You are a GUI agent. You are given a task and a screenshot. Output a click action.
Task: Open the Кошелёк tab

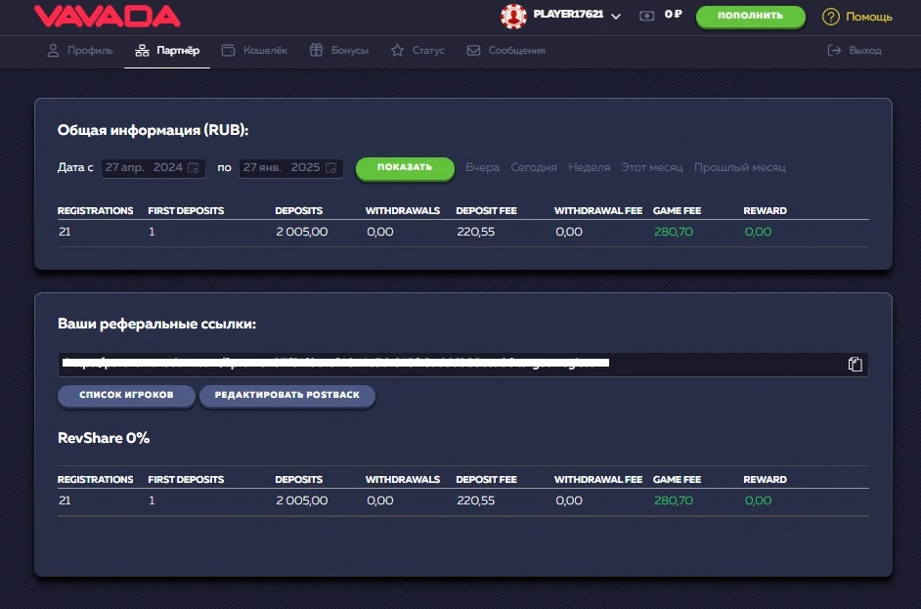(x=254, y=51)
